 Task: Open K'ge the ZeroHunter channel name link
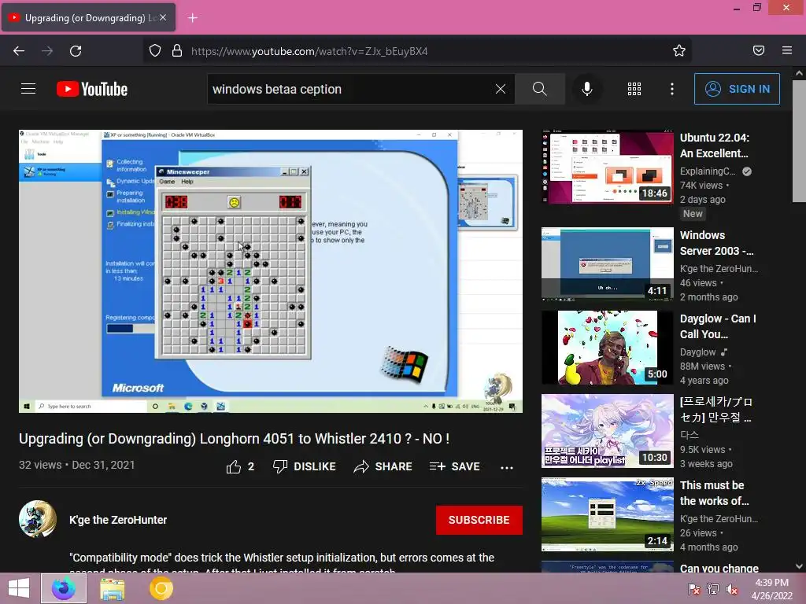click(118, 520)
